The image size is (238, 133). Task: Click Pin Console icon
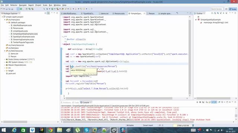(219, 102)
